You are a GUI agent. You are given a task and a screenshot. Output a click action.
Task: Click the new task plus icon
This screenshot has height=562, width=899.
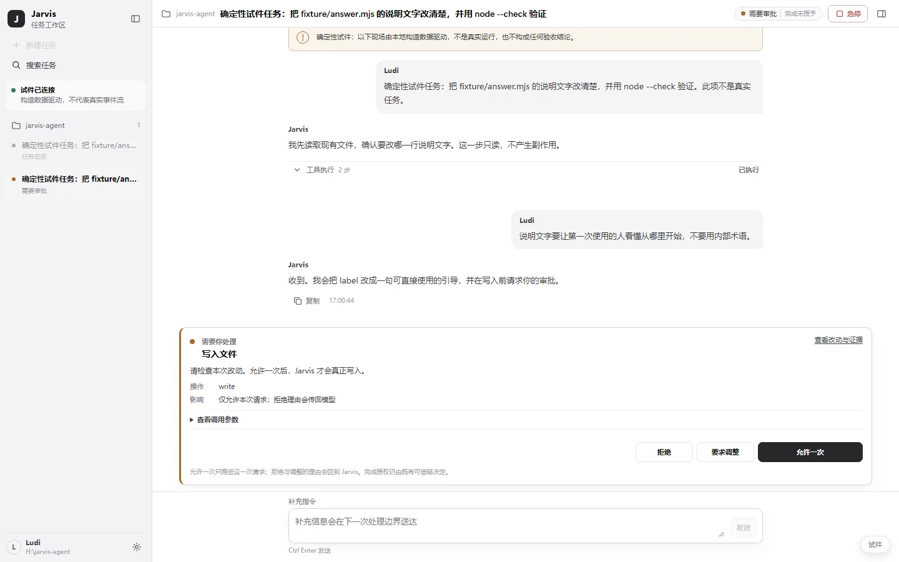16,45
